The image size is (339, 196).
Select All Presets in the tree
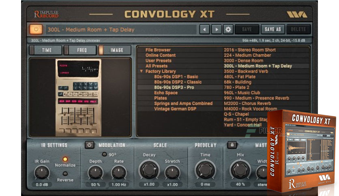(x=156, y=66)
